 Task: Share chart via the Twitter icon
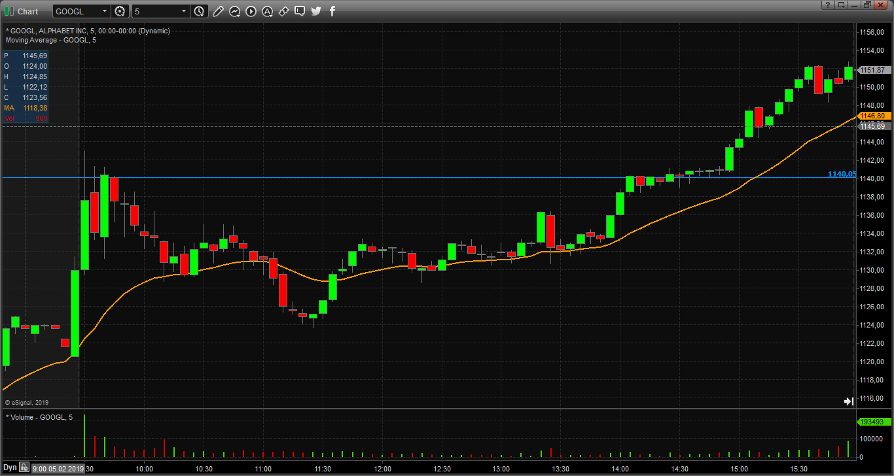click(316, 11)
